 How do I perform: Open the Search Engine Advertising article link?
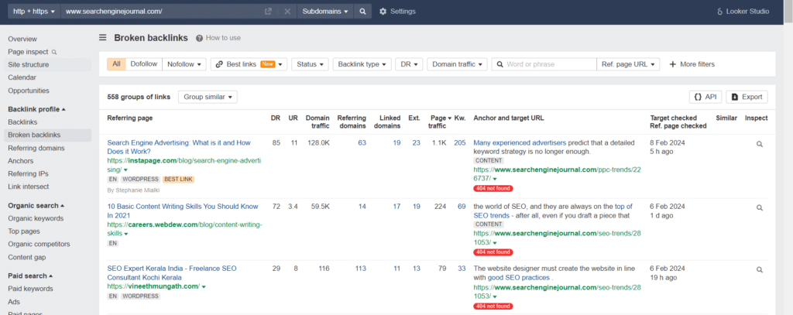point(179,147)
